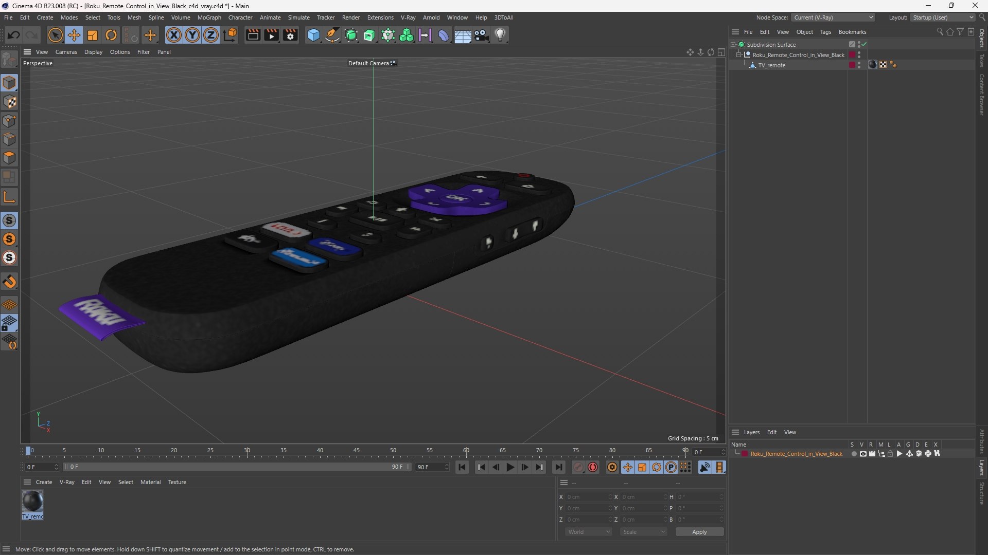Add a Bend deformer
Screen dimensions: 988x555
(x=444, y=35)
